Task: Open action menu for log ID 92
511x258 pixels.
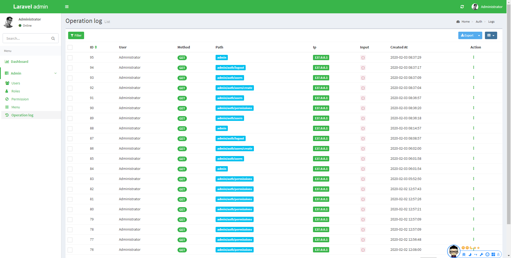Action: [x=473, y=88]
